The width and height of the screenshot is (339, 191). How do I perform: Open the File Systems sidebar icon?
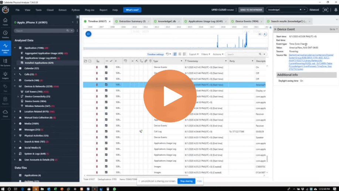pos(5,62)
